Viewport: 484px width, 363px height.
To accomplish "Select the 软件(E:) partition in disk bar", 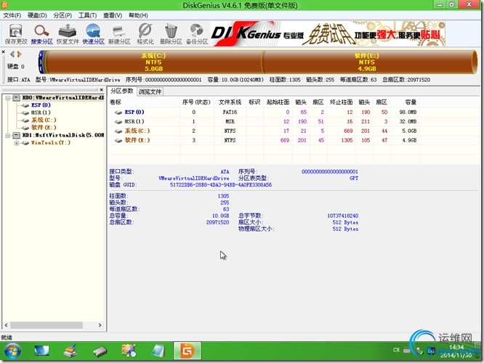I will [367, 62].
